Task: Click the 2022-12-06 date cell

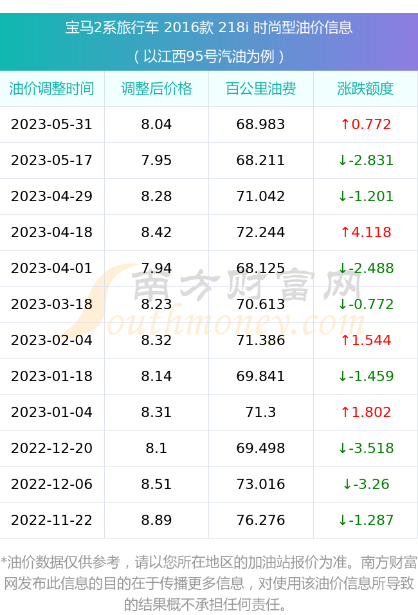Action: point(52,484)
